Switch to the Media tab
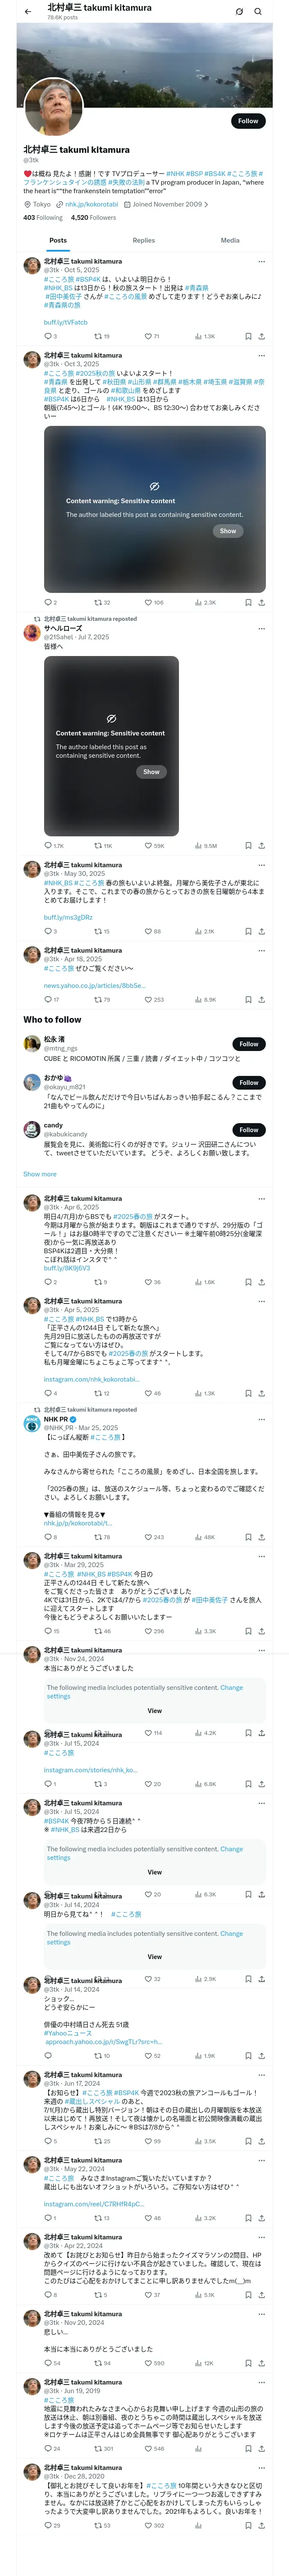 tap(230, 240)
